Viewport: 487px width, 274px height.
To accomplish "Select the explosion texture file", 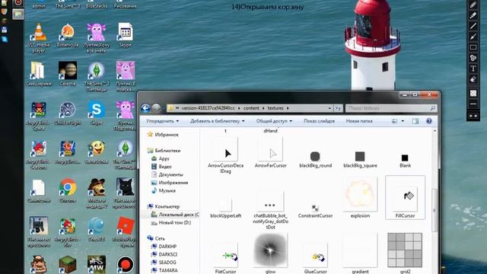I will [360, 199].
